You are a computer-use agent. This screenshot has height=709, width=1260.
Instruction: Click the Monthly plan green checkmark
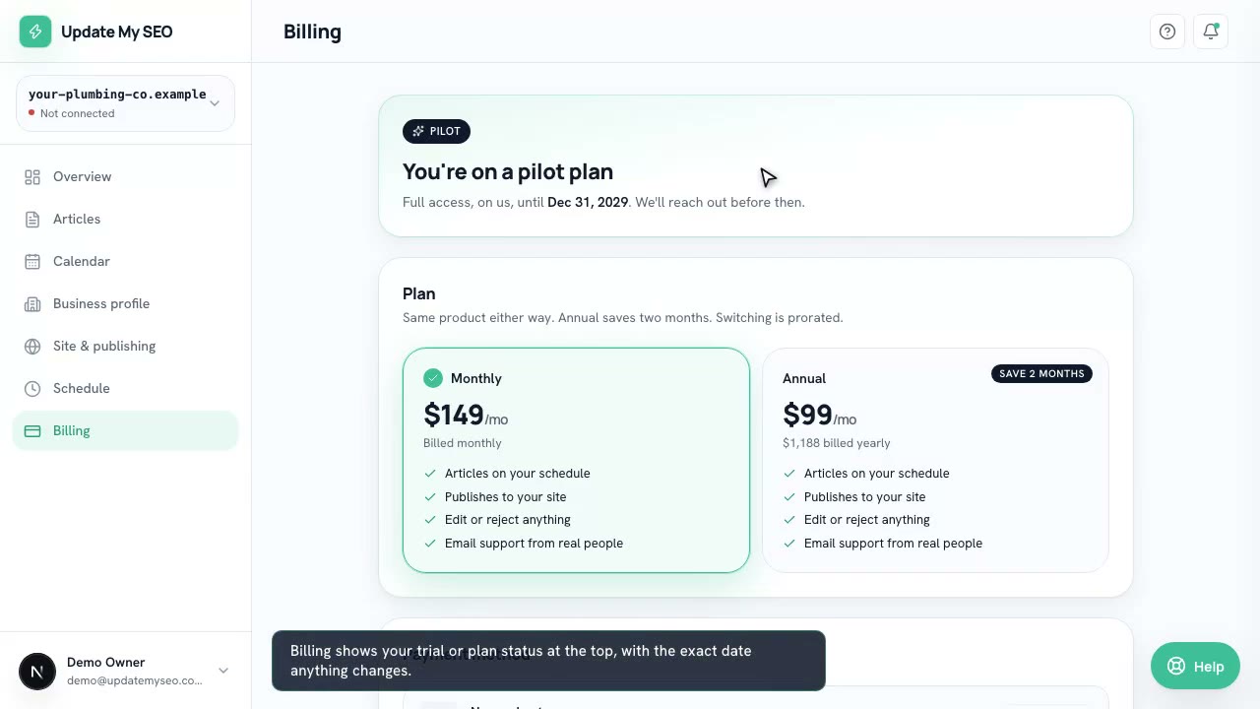(433, 378)
